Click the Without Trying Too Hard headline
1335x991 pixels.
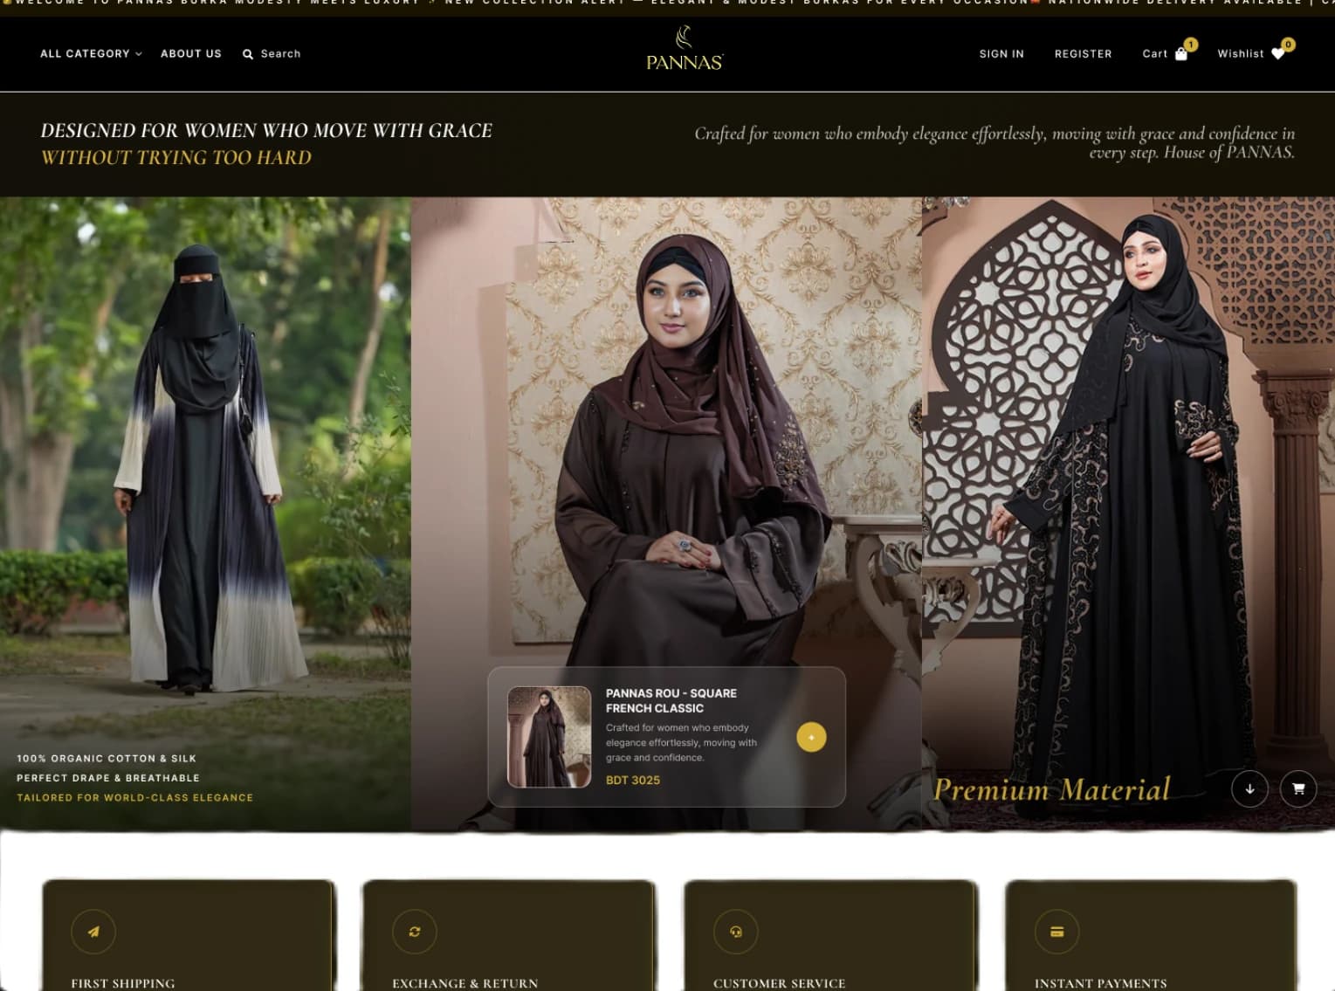tap(176, 158)
